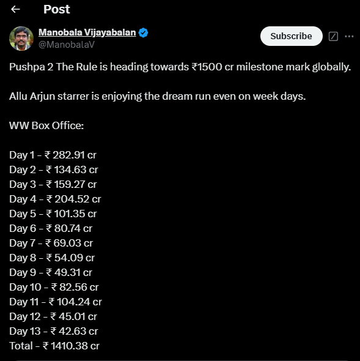Click the Day 1 ₹ 282.91 cr line

53,155
